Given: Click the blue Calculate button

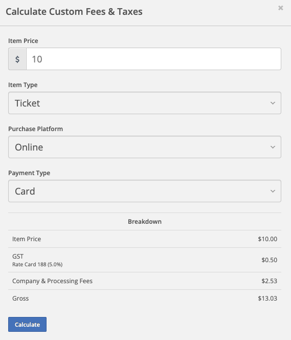Looking at the screenshot, I should click(27, 325).
